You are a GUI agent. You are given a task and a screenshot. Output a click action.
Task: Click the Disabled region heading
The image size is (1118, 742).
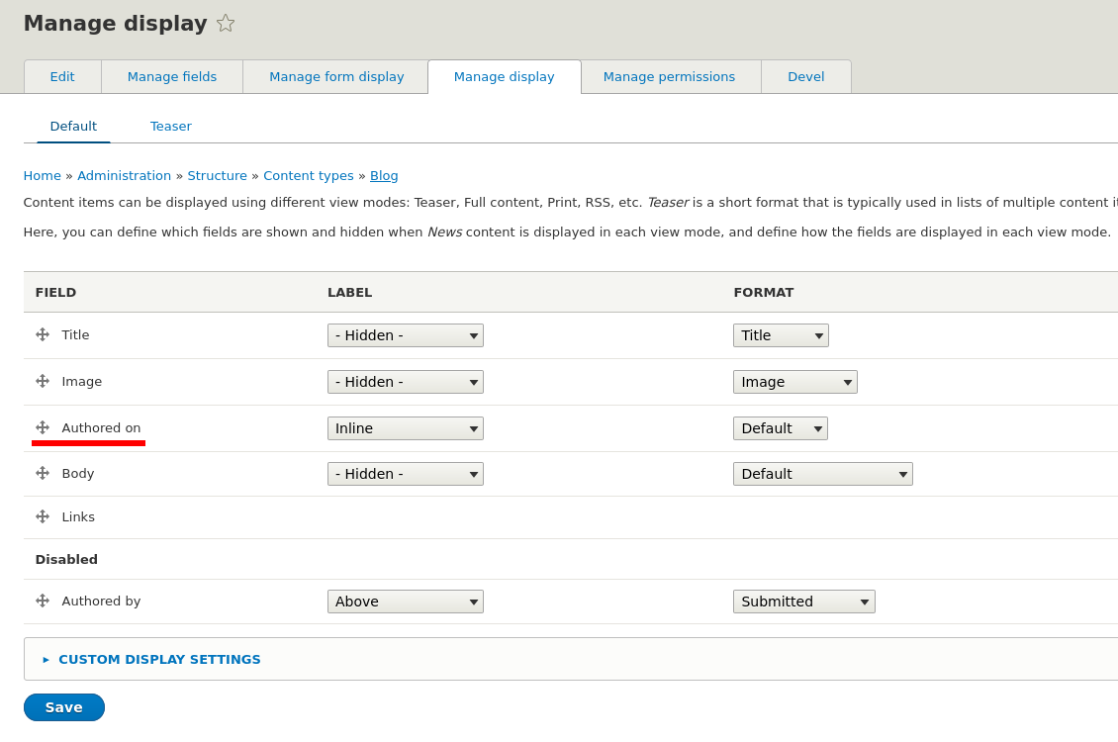pos(66,560)
